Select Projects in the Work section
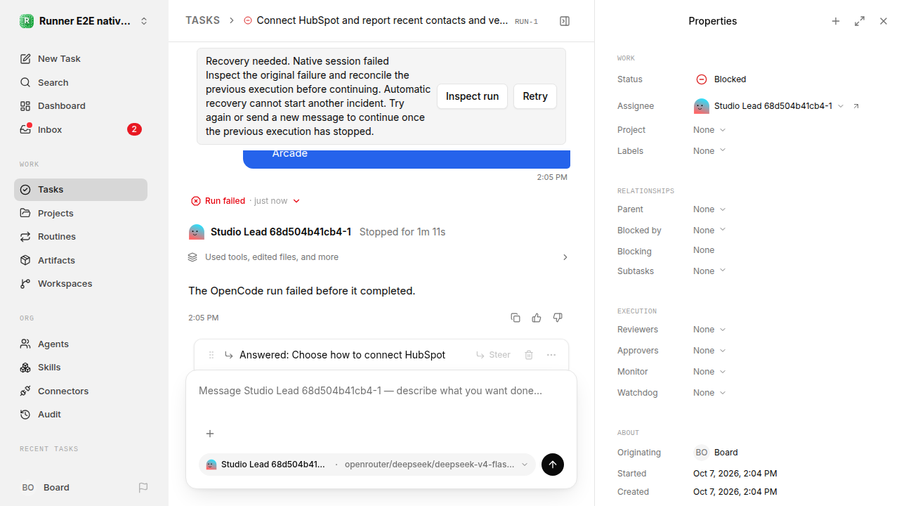 pos(81,213)
